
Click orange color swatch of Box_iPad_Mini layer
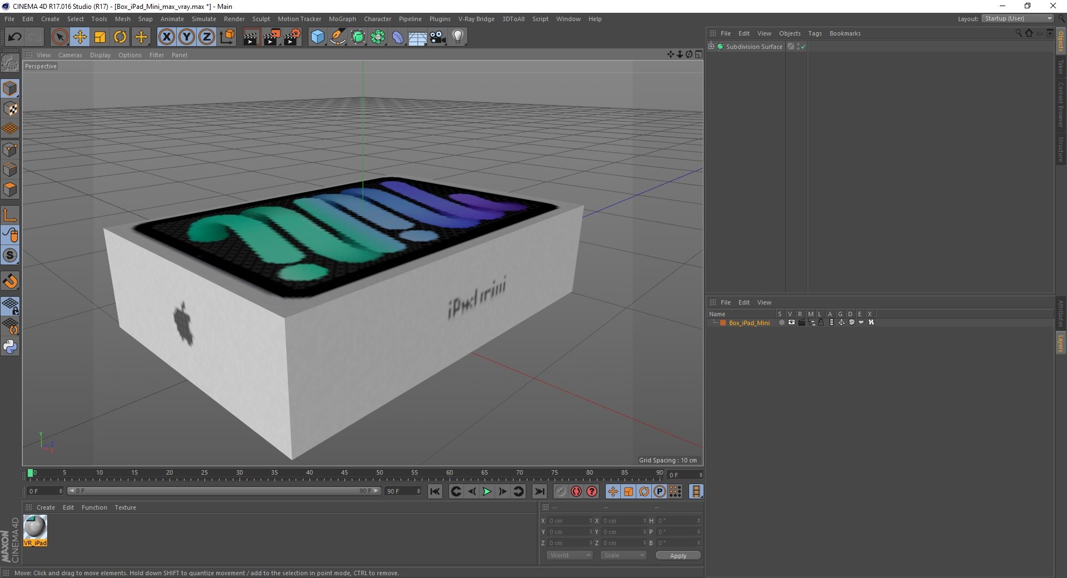coord(723,322)
